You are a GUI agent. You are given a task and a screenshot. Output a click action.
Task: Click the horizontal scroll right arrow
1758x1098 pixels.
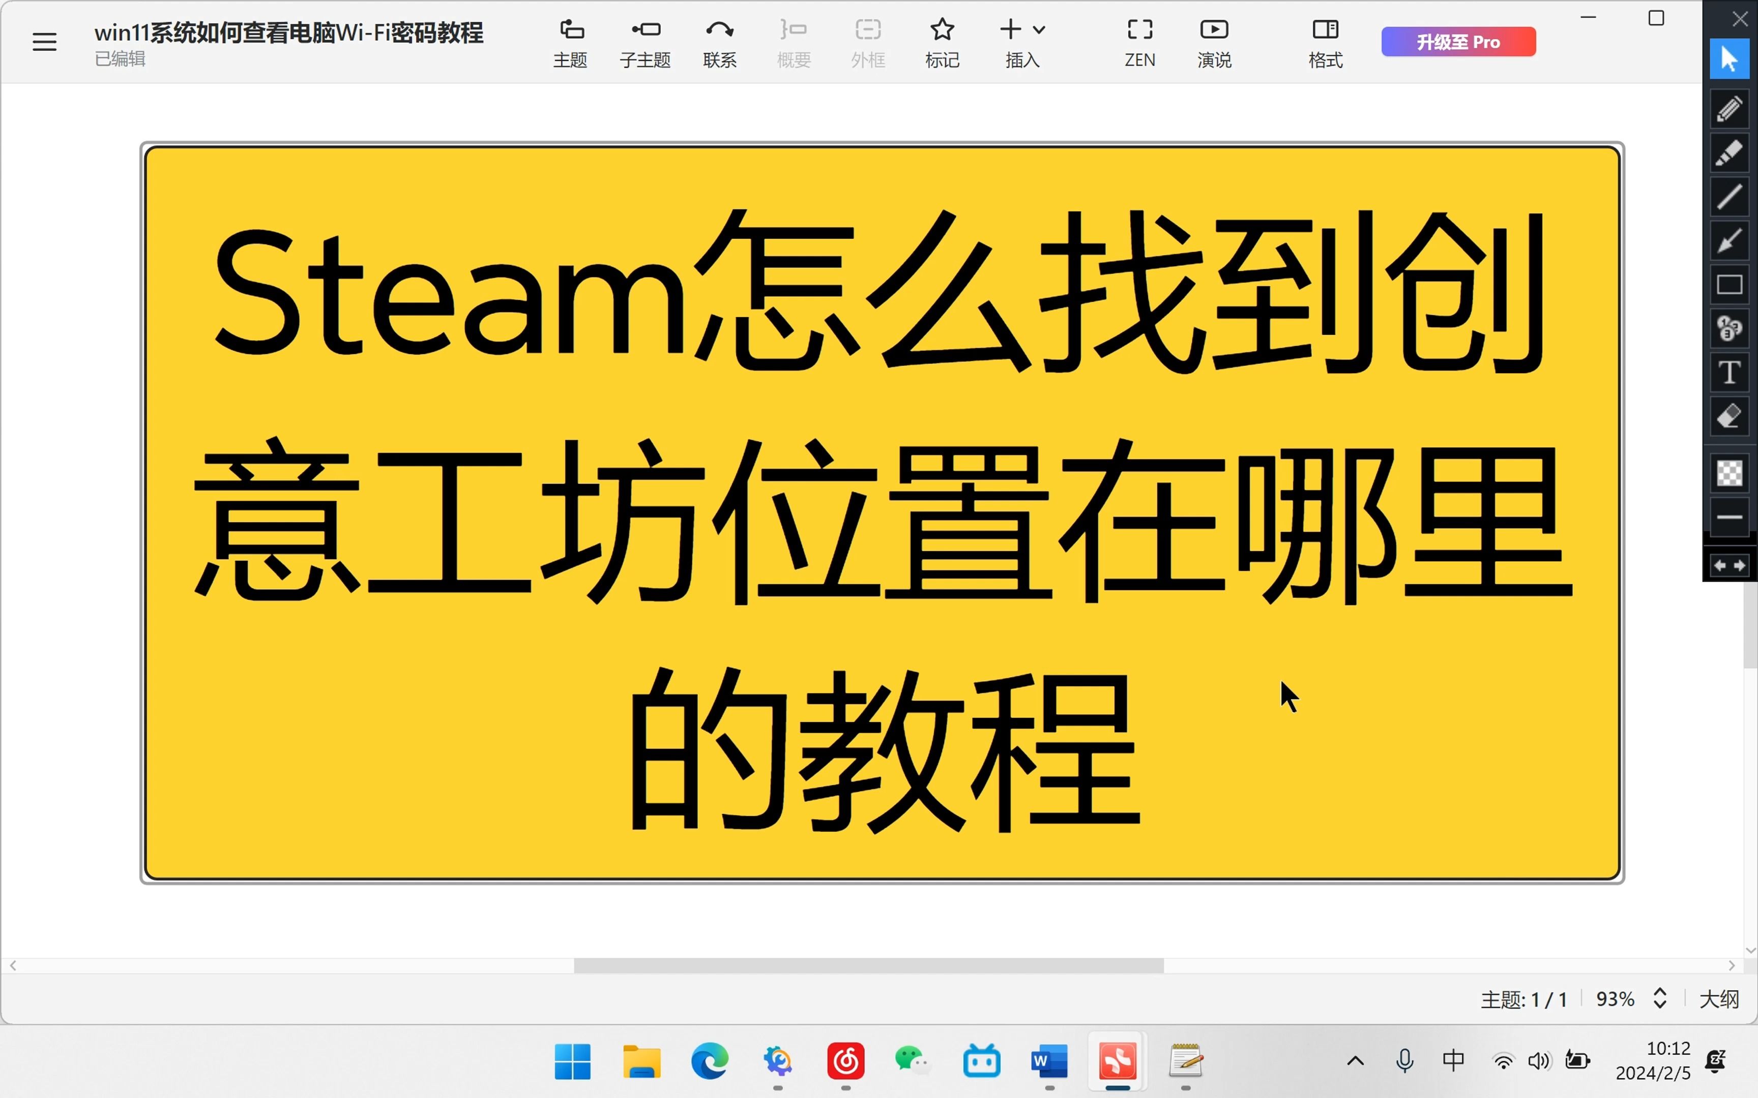[1732, 965]
